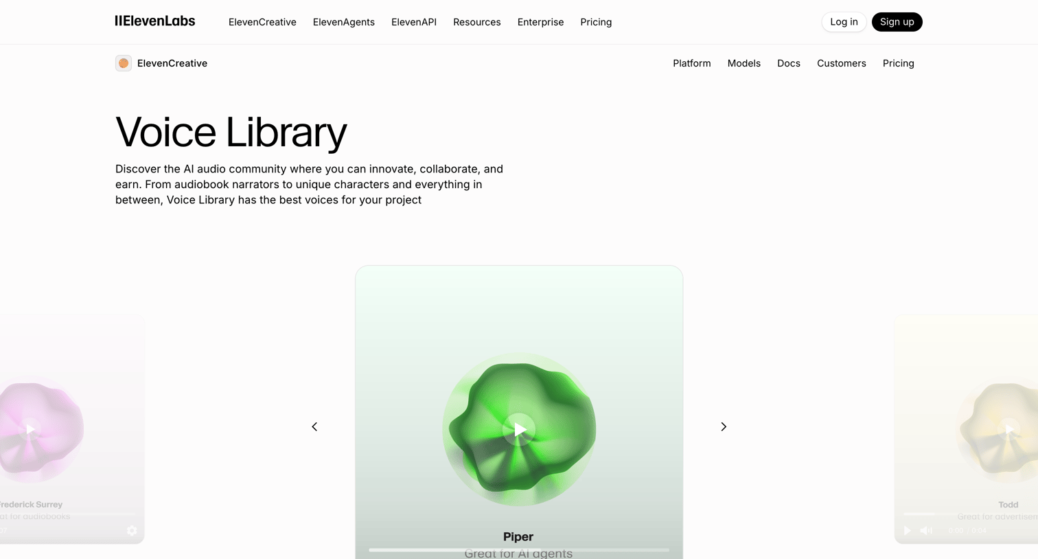Image resolution: width=1038 pixels, height=559 pixels.
Task: Go to Enterprise page
Action: pos(540,22)
